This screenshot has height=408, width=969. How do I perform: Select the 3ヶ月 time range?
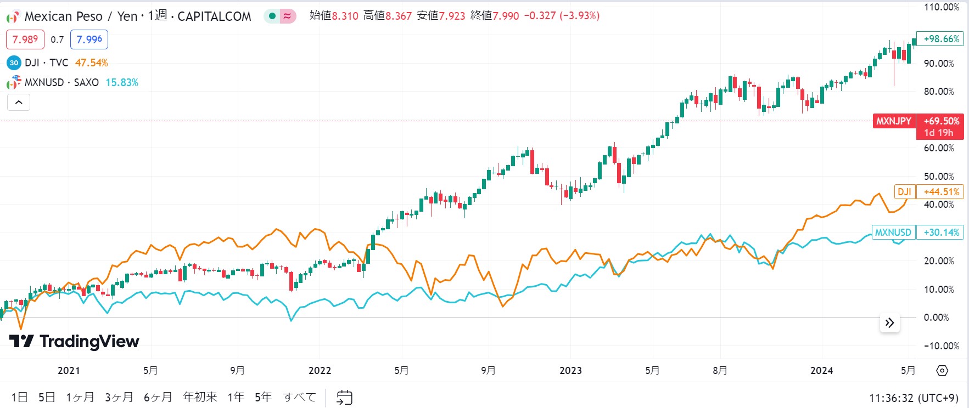pyautogui.click(x=119, y=397)
